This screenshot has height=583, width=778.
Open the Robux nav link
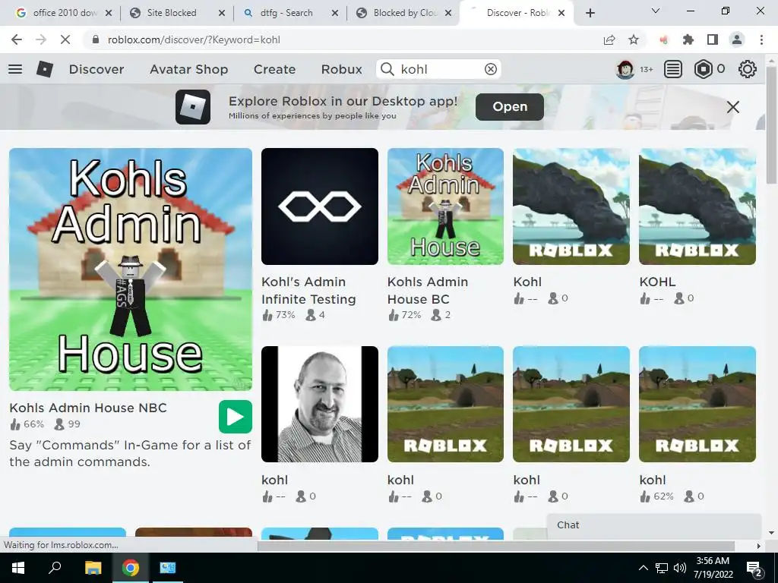pyautogui.click(x=341, y=69)
